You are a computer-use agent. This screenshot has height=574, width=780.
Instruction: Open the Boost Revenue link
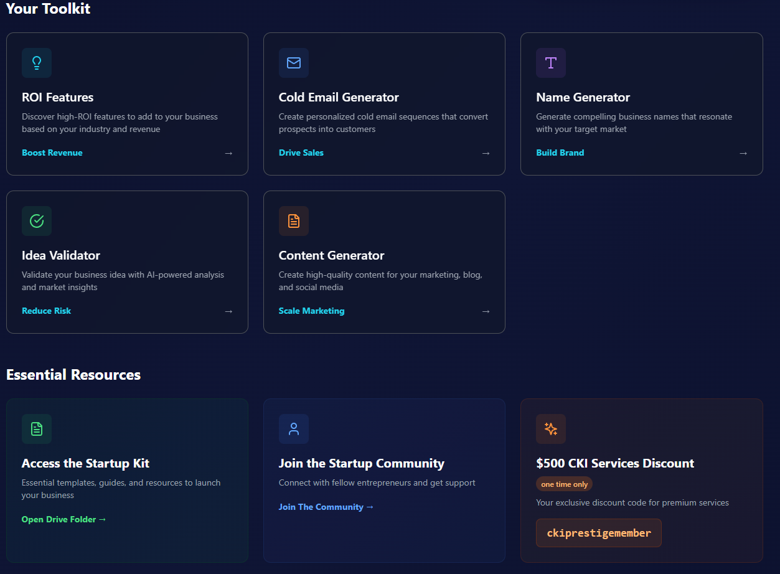(52, 153)
